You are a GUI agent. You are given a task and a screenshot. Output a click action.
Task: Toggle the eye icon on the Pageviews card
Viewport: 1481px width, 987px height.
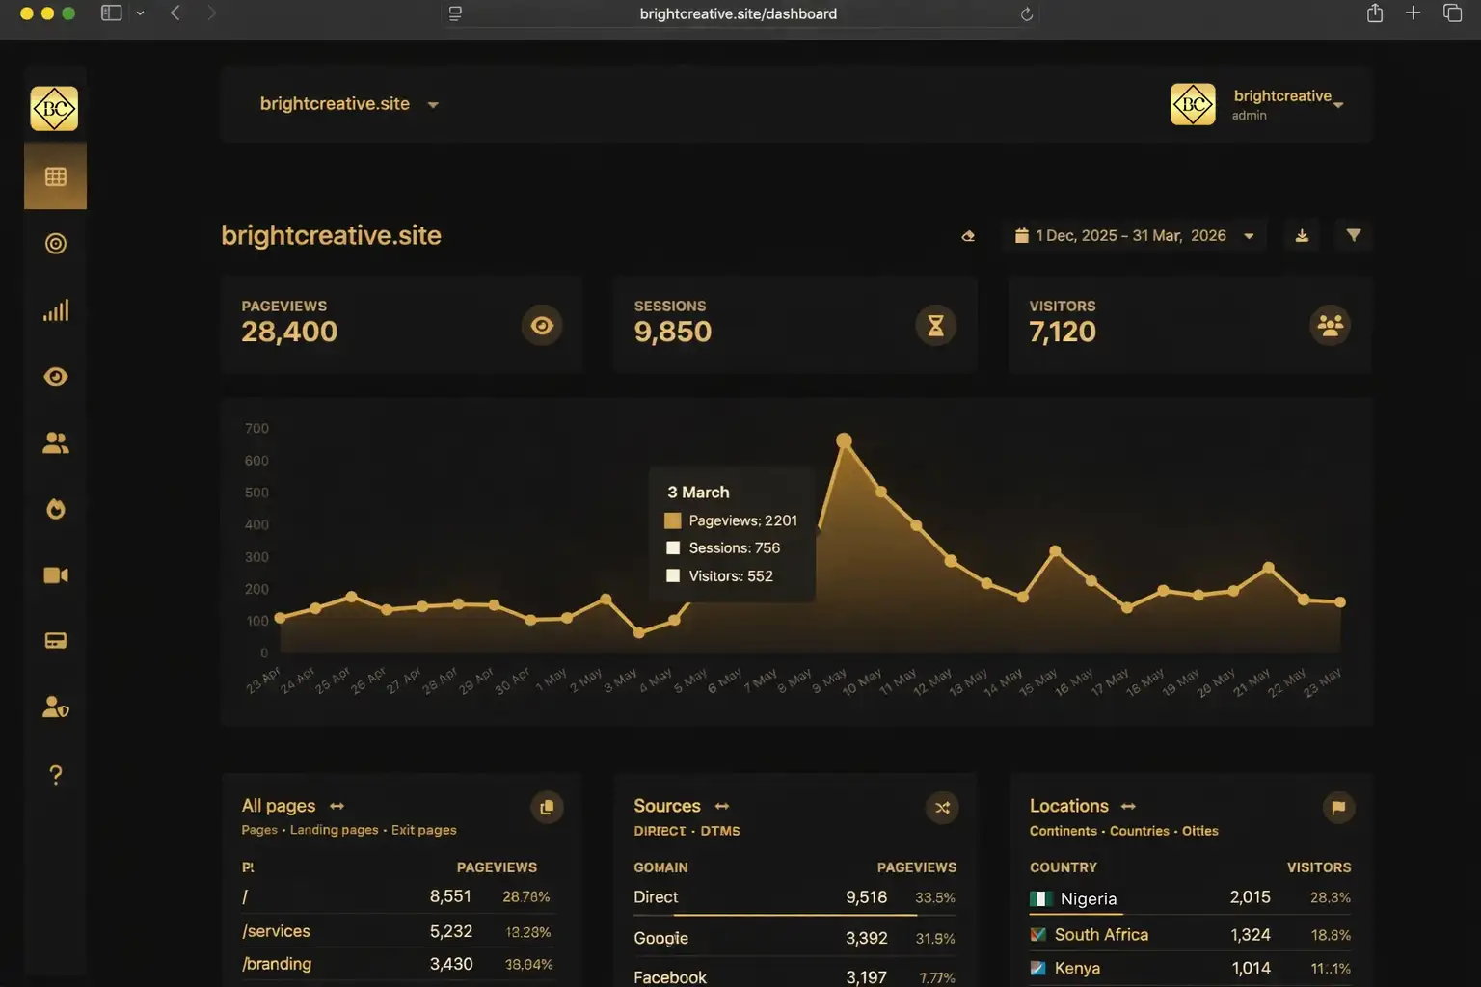pos(542,326)
